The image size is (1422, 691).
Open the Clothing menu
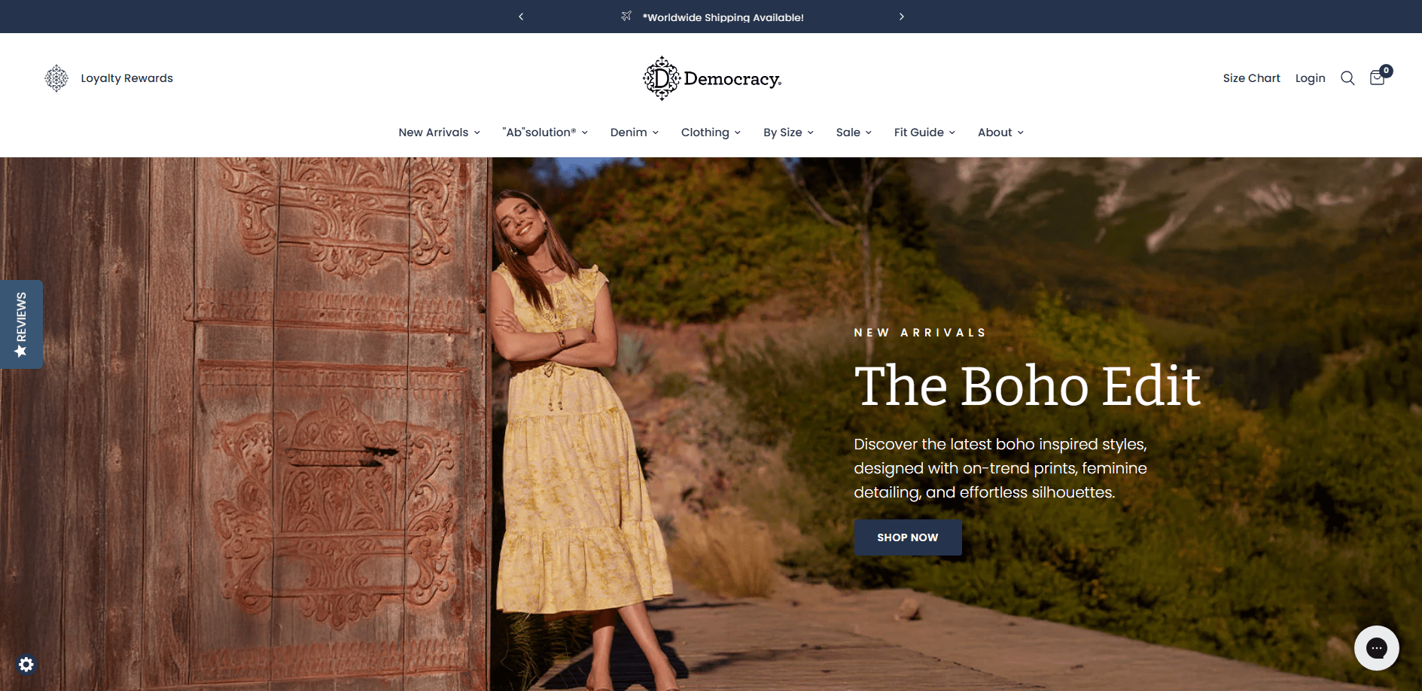[711, 132]
